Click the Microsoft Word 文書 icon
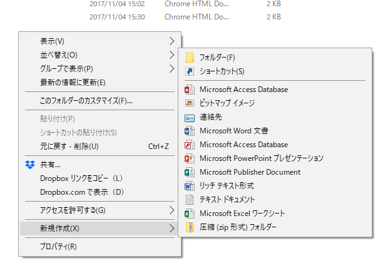Screen dimensions: 388x263 (x=190, y=131)
